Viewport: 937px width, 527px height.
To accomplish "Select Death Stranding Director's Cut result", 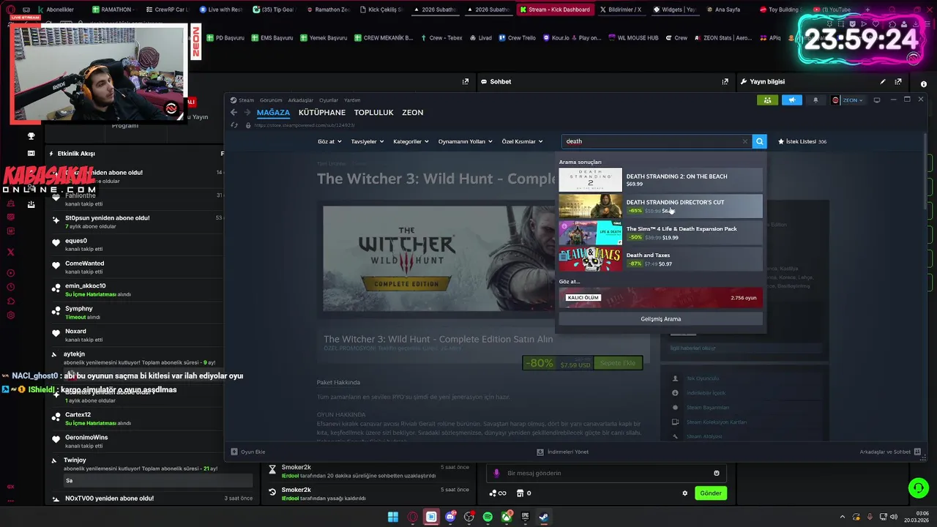I will [x=660, y=206].
